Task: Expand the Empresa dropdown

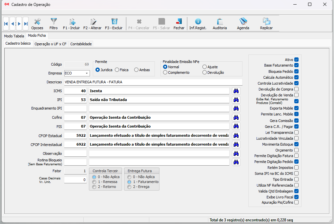Action: click(x=87, y=73)
